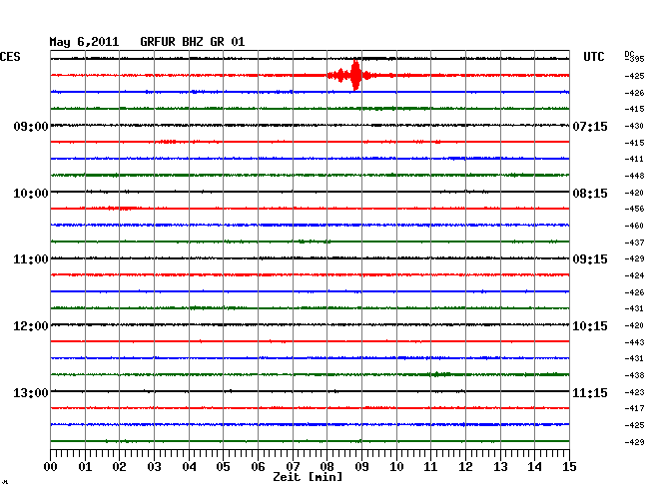Click the DC offset value '-438'
649x493 pixels.
pos(634,375)
